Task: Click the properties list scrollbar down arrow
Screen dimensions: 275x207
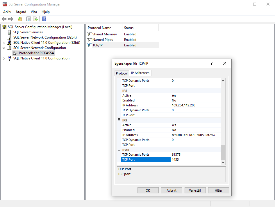Action: coord(223,162)
